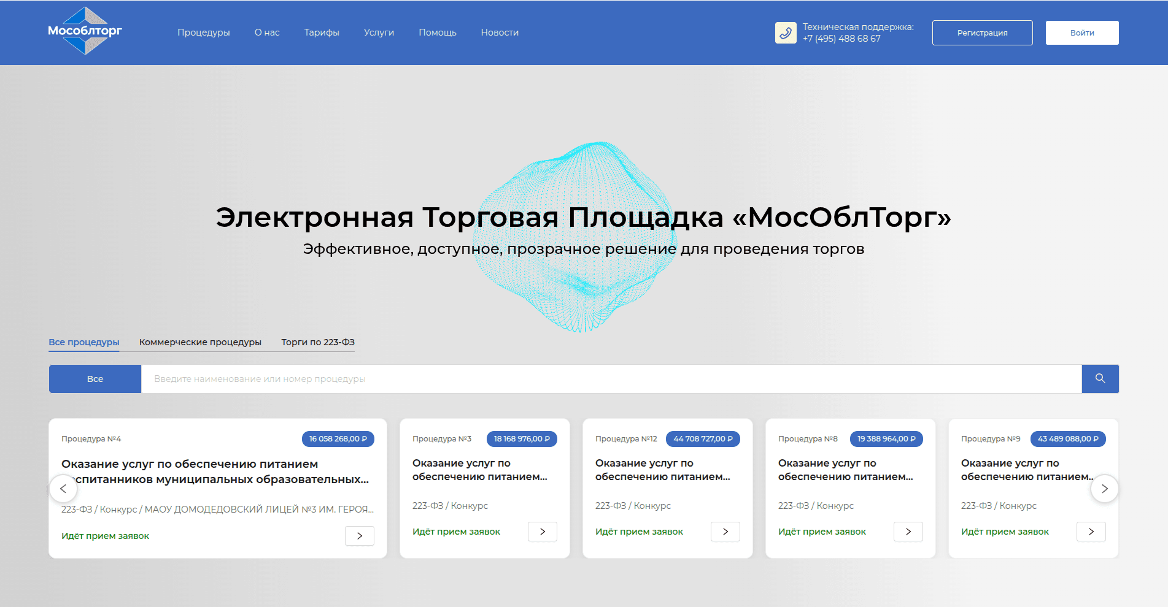Click the magnifier search button
Screen dimensions: 1168x607
tap(1100, 379)
